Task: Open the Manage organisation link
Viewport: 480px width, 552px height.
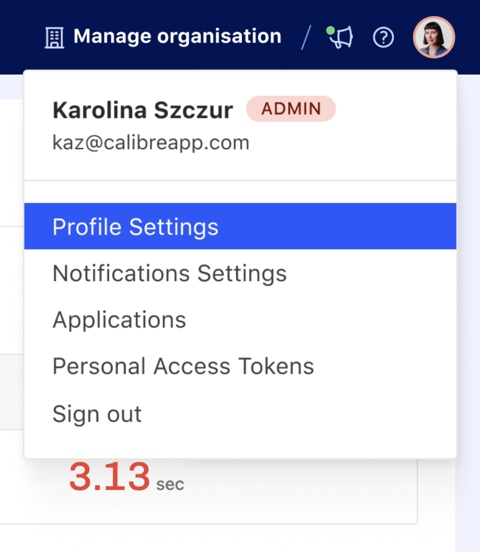Action: 177,36
